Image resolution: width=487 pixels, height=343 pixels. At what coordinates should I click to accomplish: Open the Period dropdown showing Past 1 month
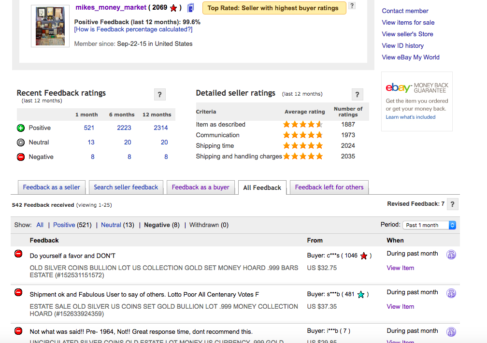pos(430,225)
